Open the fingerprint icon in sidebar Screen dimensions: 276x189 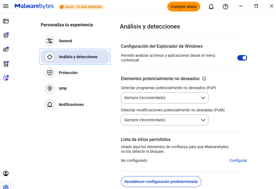(x=6, y=35)
